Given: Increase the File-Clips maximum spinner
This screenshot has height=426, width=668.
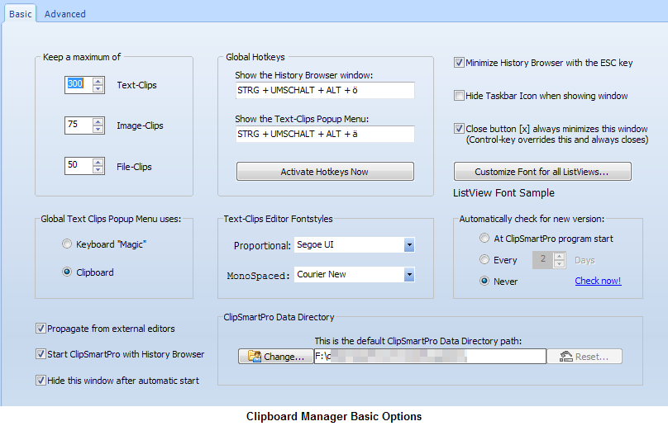Looking at the screenshot, I should tap(98, 162).
